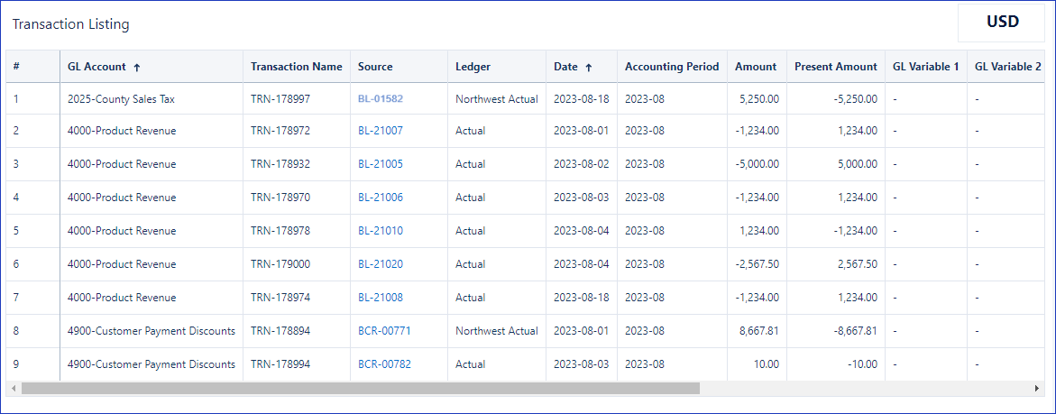Click the horizontal scrollbar left arrow
This screenshot has height=414, width=1056.
(x=13, y=389)
